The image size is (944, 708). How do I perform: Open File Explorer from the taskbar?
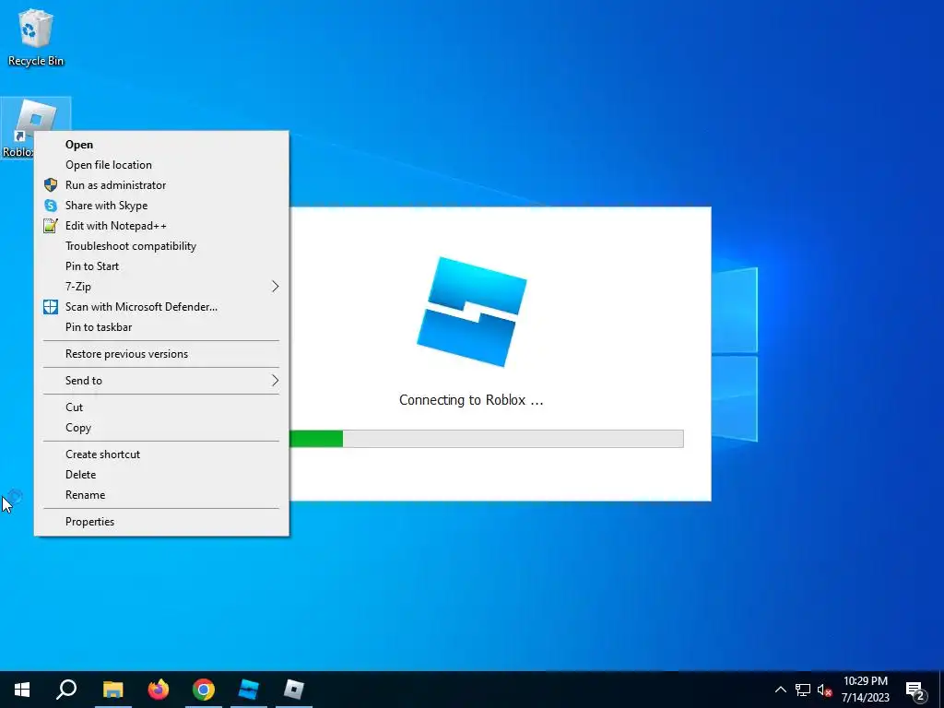(x=112, y=690)
